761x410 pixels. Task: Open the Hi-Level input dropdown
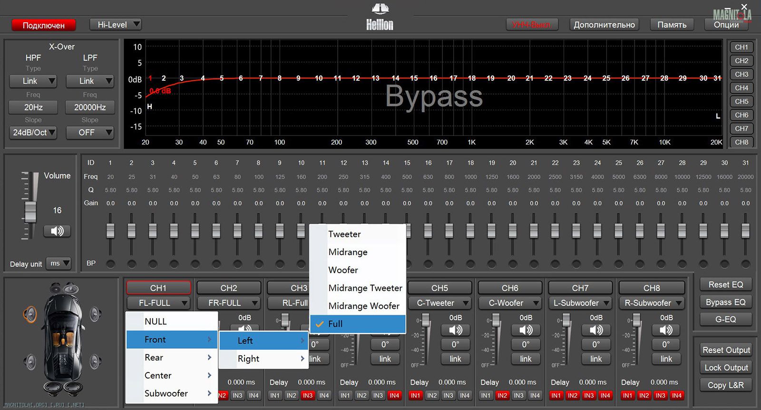click(x=116, y=24)
